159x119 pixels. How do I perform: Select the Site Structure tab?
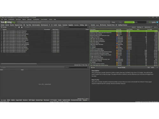103,25
